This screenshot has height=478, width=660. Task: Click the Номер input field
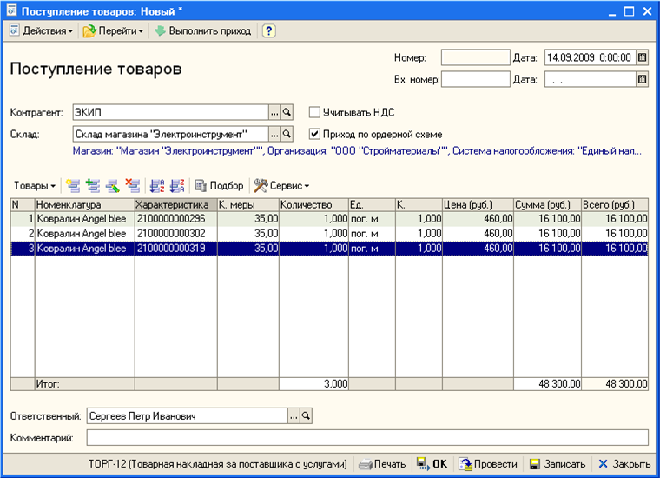tap(475, 57)
